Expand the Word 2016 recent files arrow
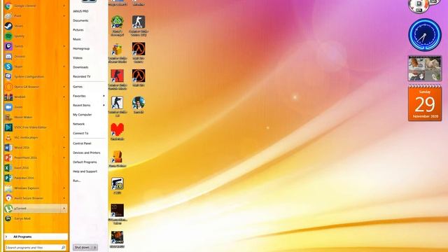 coord(64,148)
